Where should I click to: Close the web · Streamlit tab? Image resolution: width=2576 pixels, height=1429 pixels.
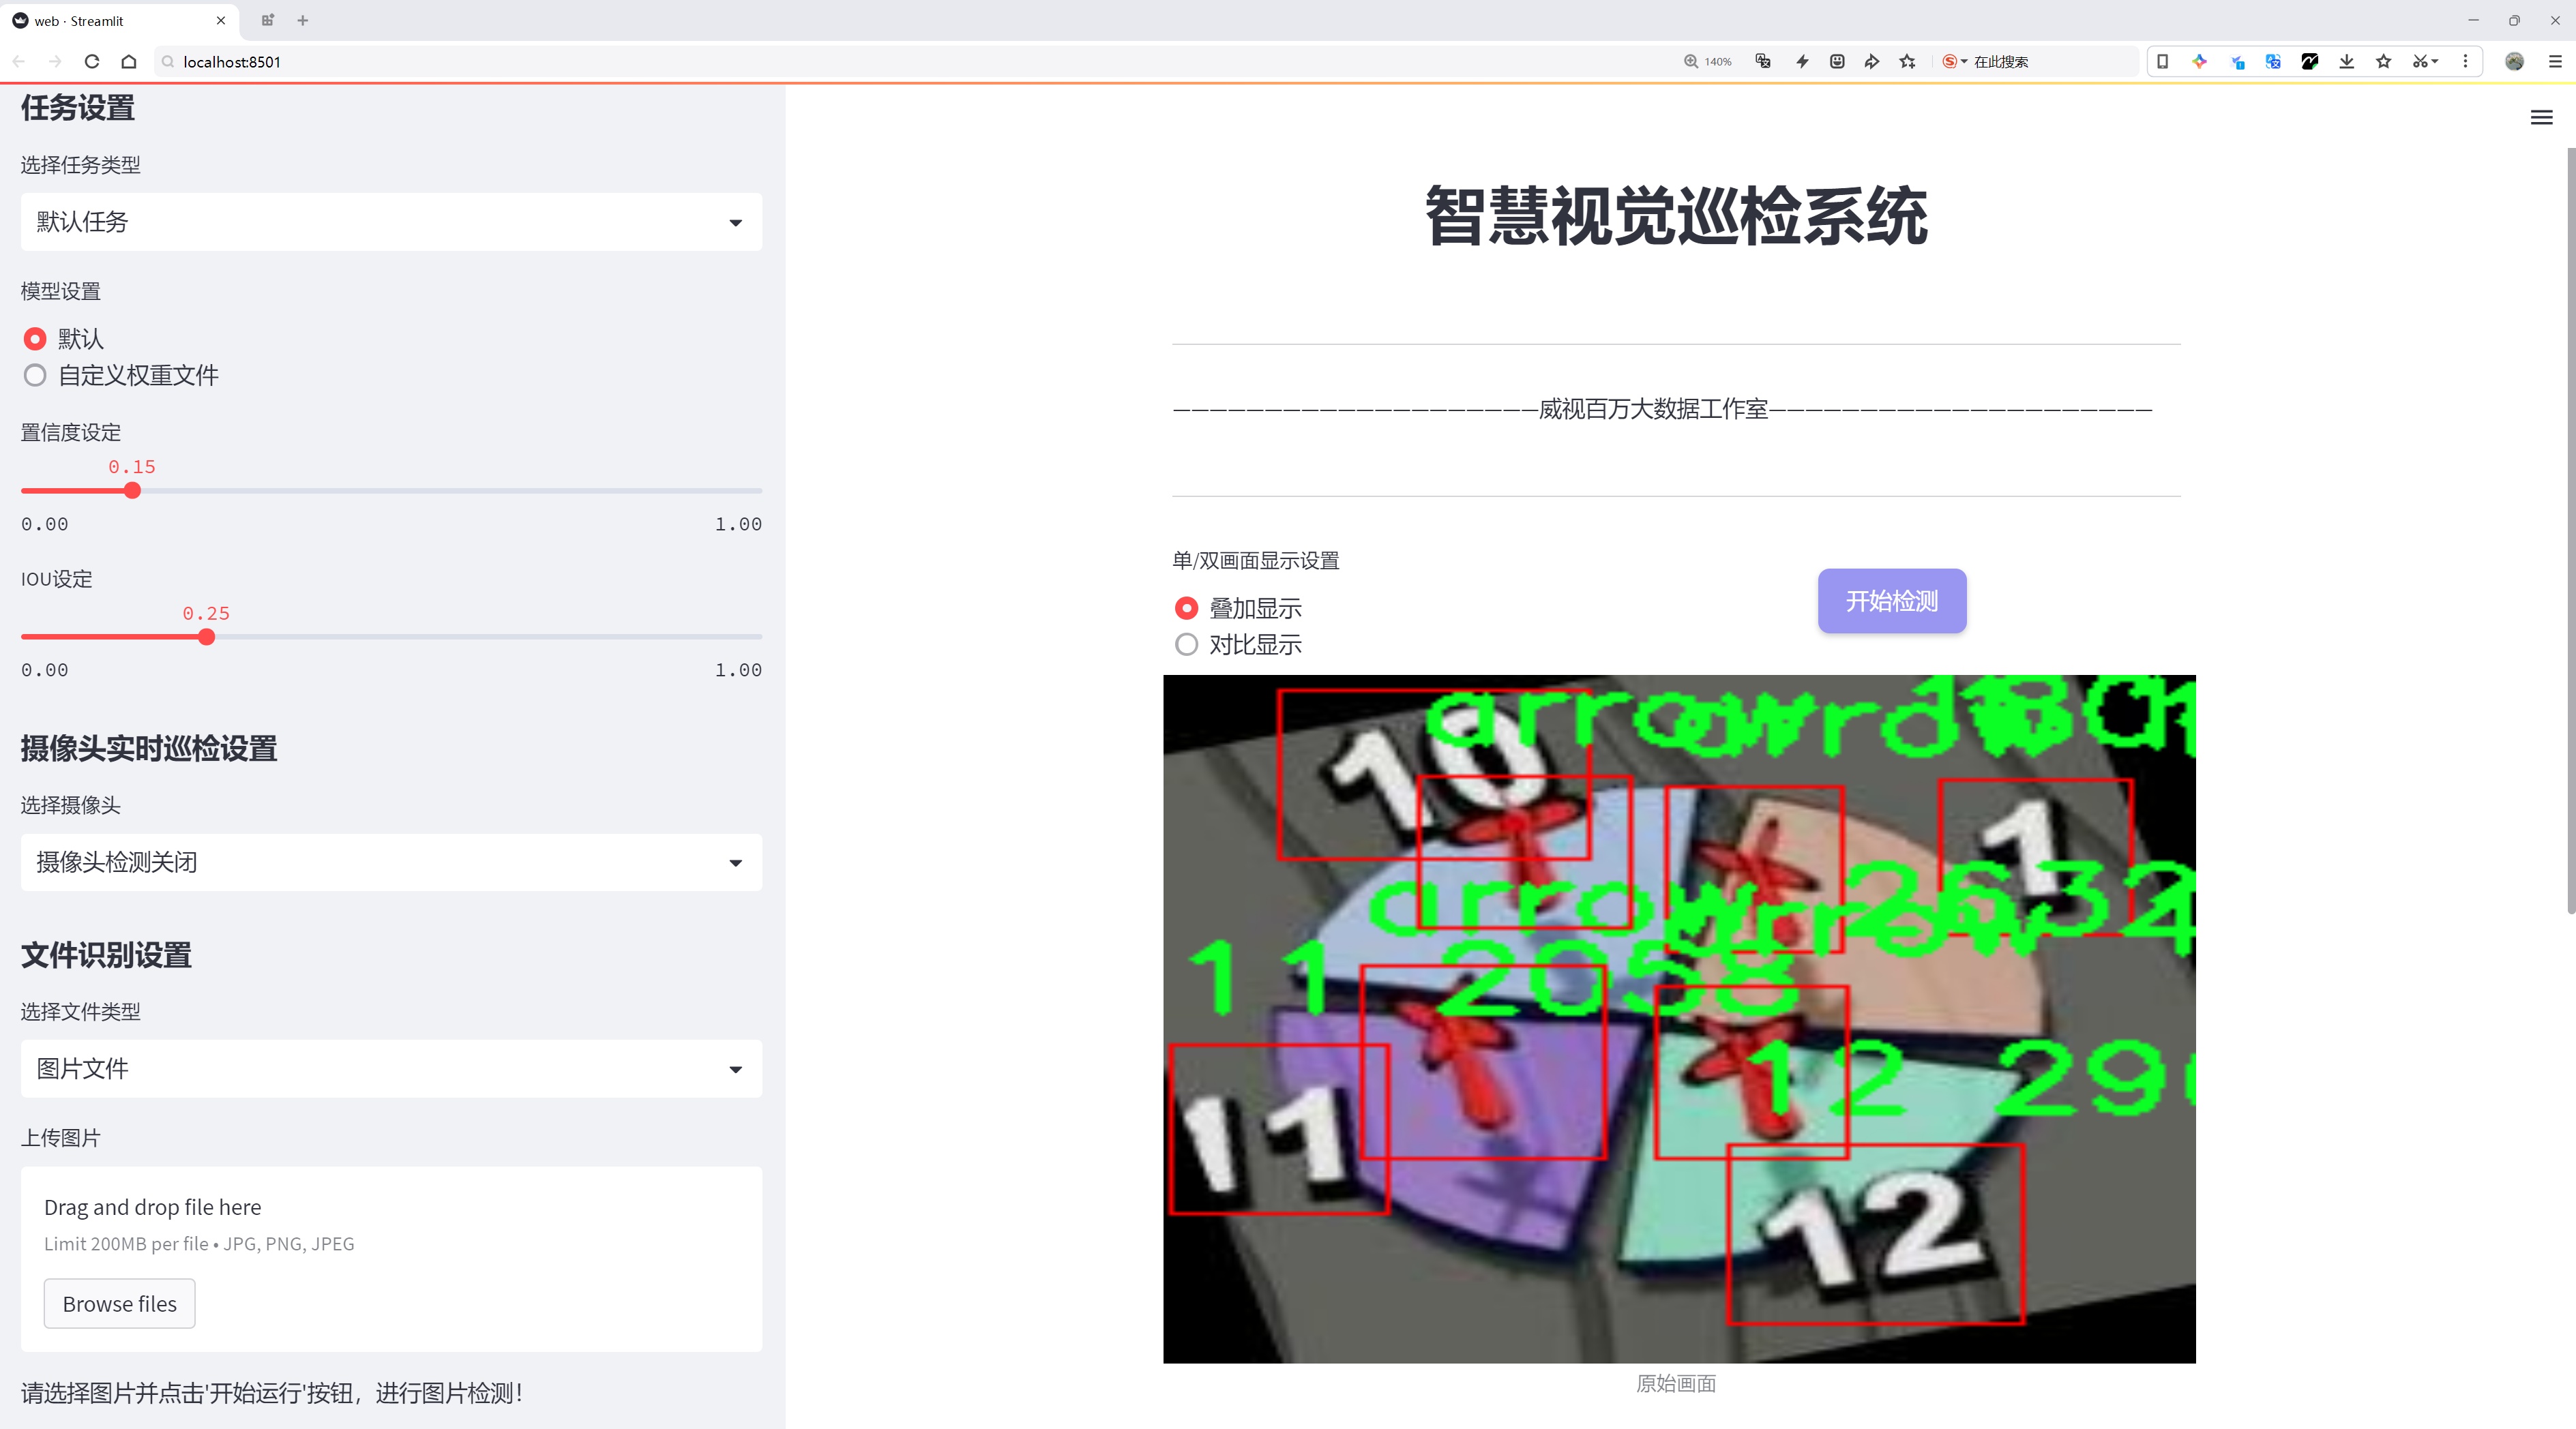tap(221, 20)
